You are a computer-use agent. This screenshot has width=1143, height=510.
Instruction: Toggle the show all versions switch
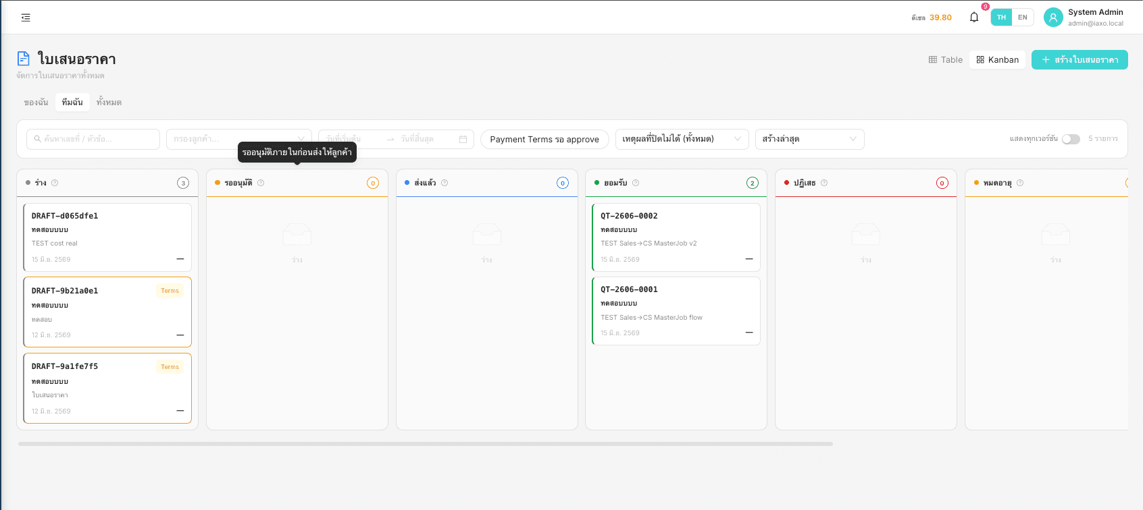(x=1071, y=139)
